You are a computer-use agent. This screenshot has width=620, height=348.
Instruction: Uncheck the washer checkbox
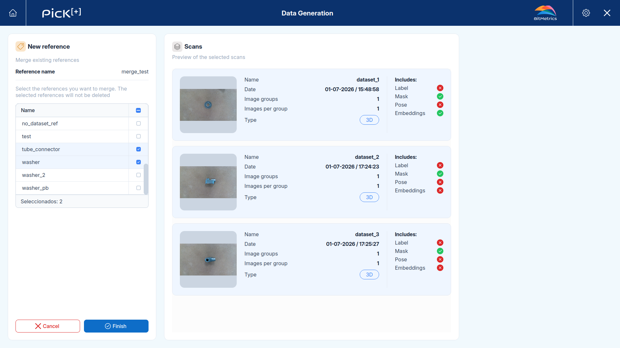139,162
